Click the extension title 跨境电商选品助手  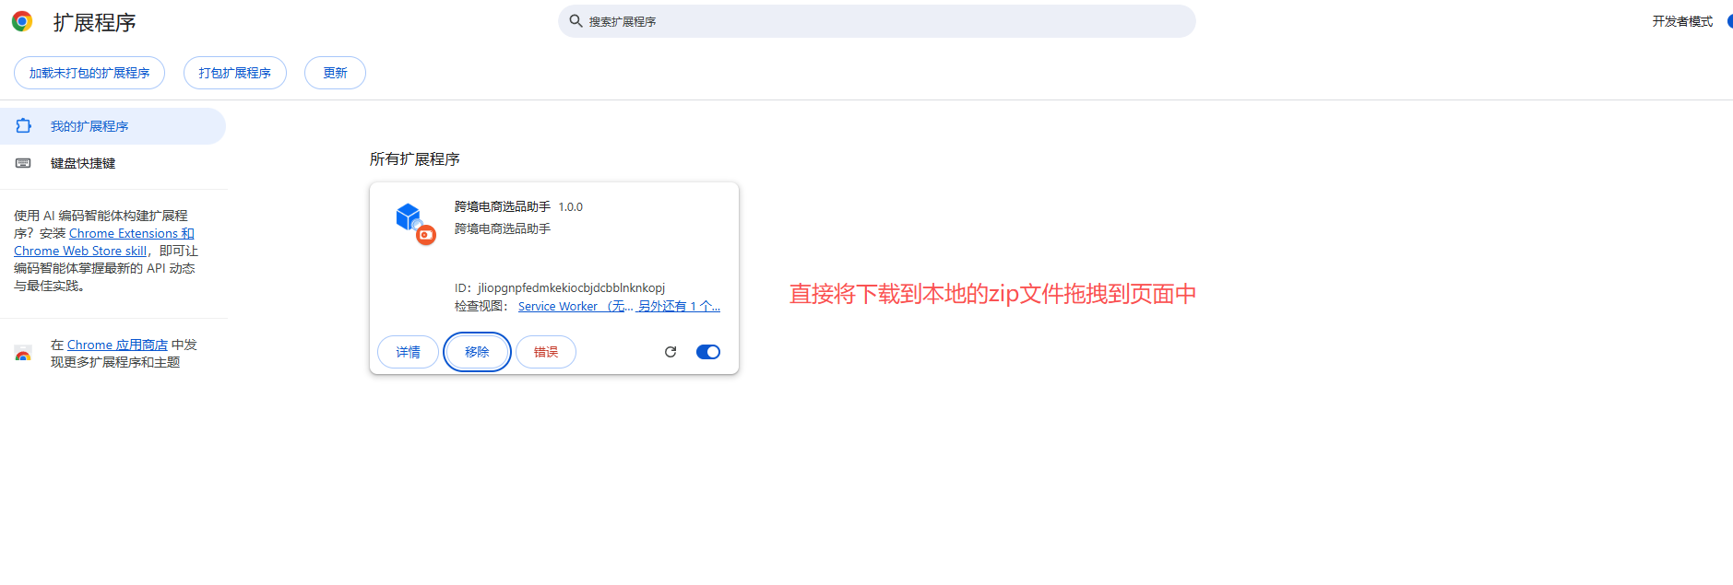503,206
